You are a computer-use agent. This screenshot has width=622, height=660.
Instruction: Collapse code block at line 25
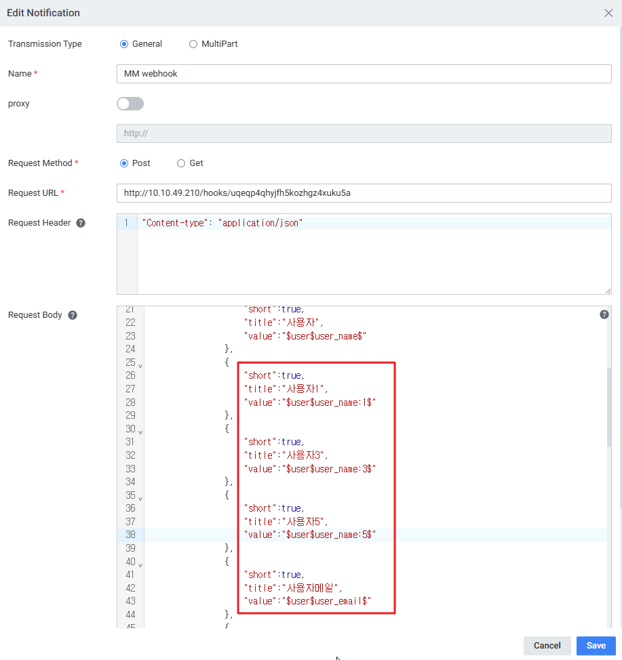pyautogui.click(x=140, y=365)
